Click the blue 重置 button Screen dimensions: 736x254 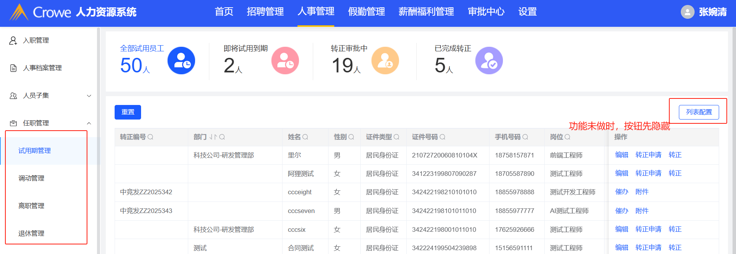click(x=128, y=112)
